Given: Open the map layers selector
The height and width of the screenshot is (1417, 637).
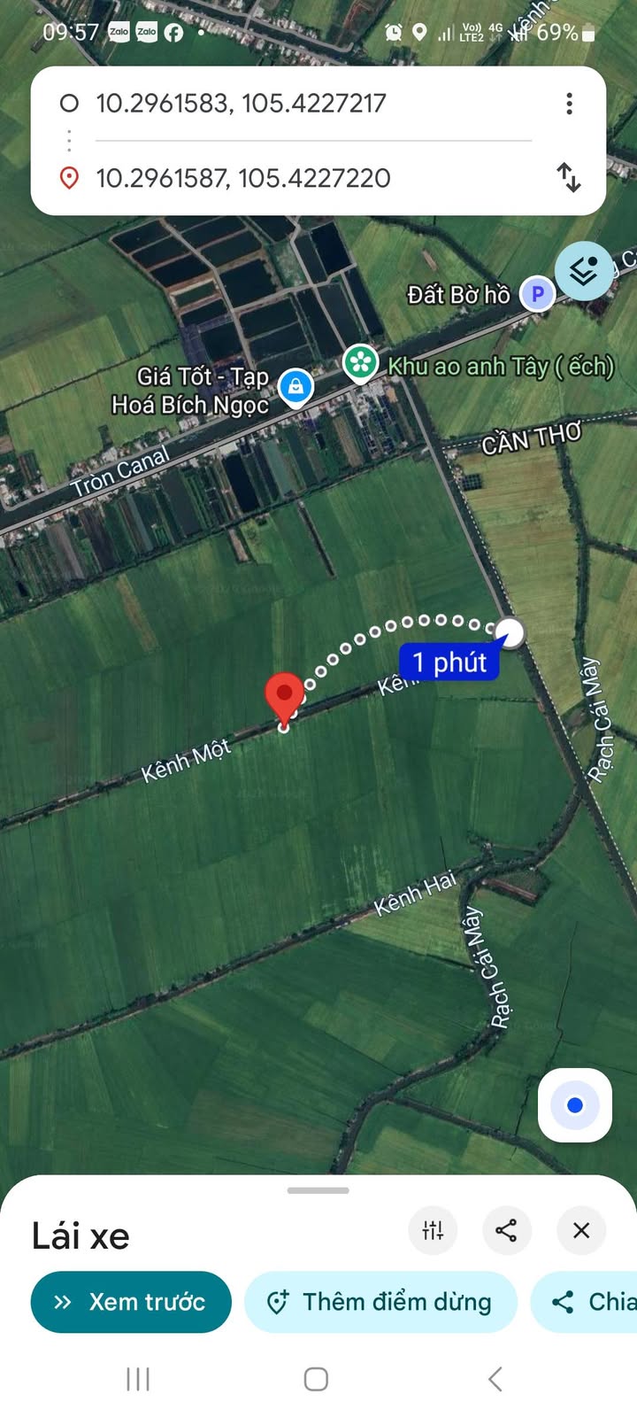Looking at the screenshot, I should click(584, 271).
